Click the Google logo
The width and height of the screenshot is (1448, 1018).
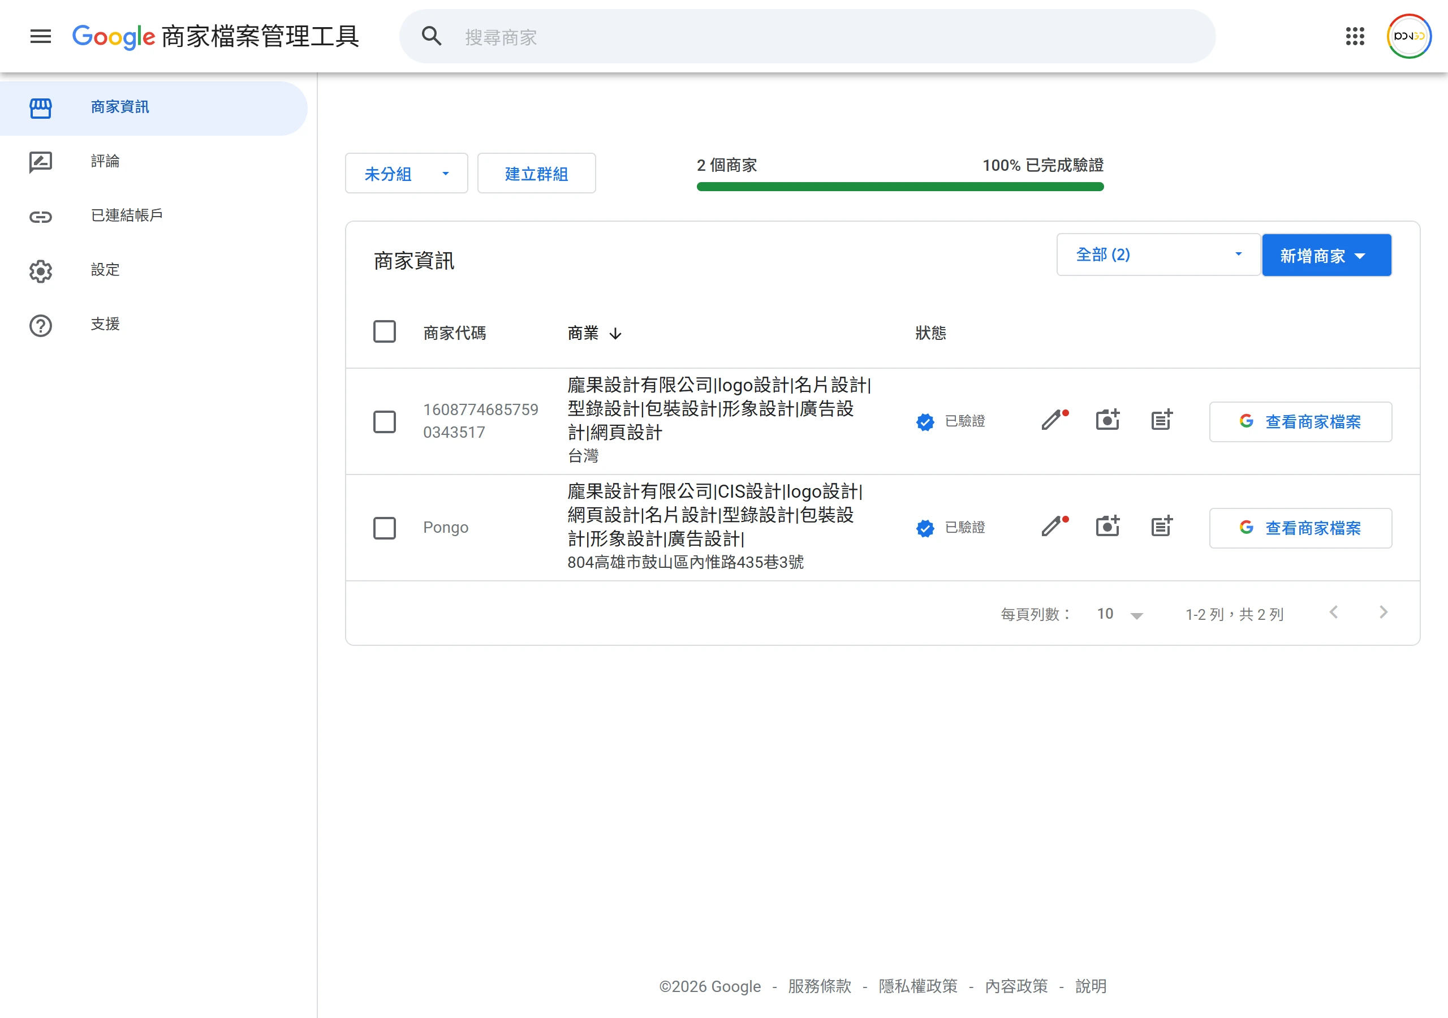coord(114,37)
